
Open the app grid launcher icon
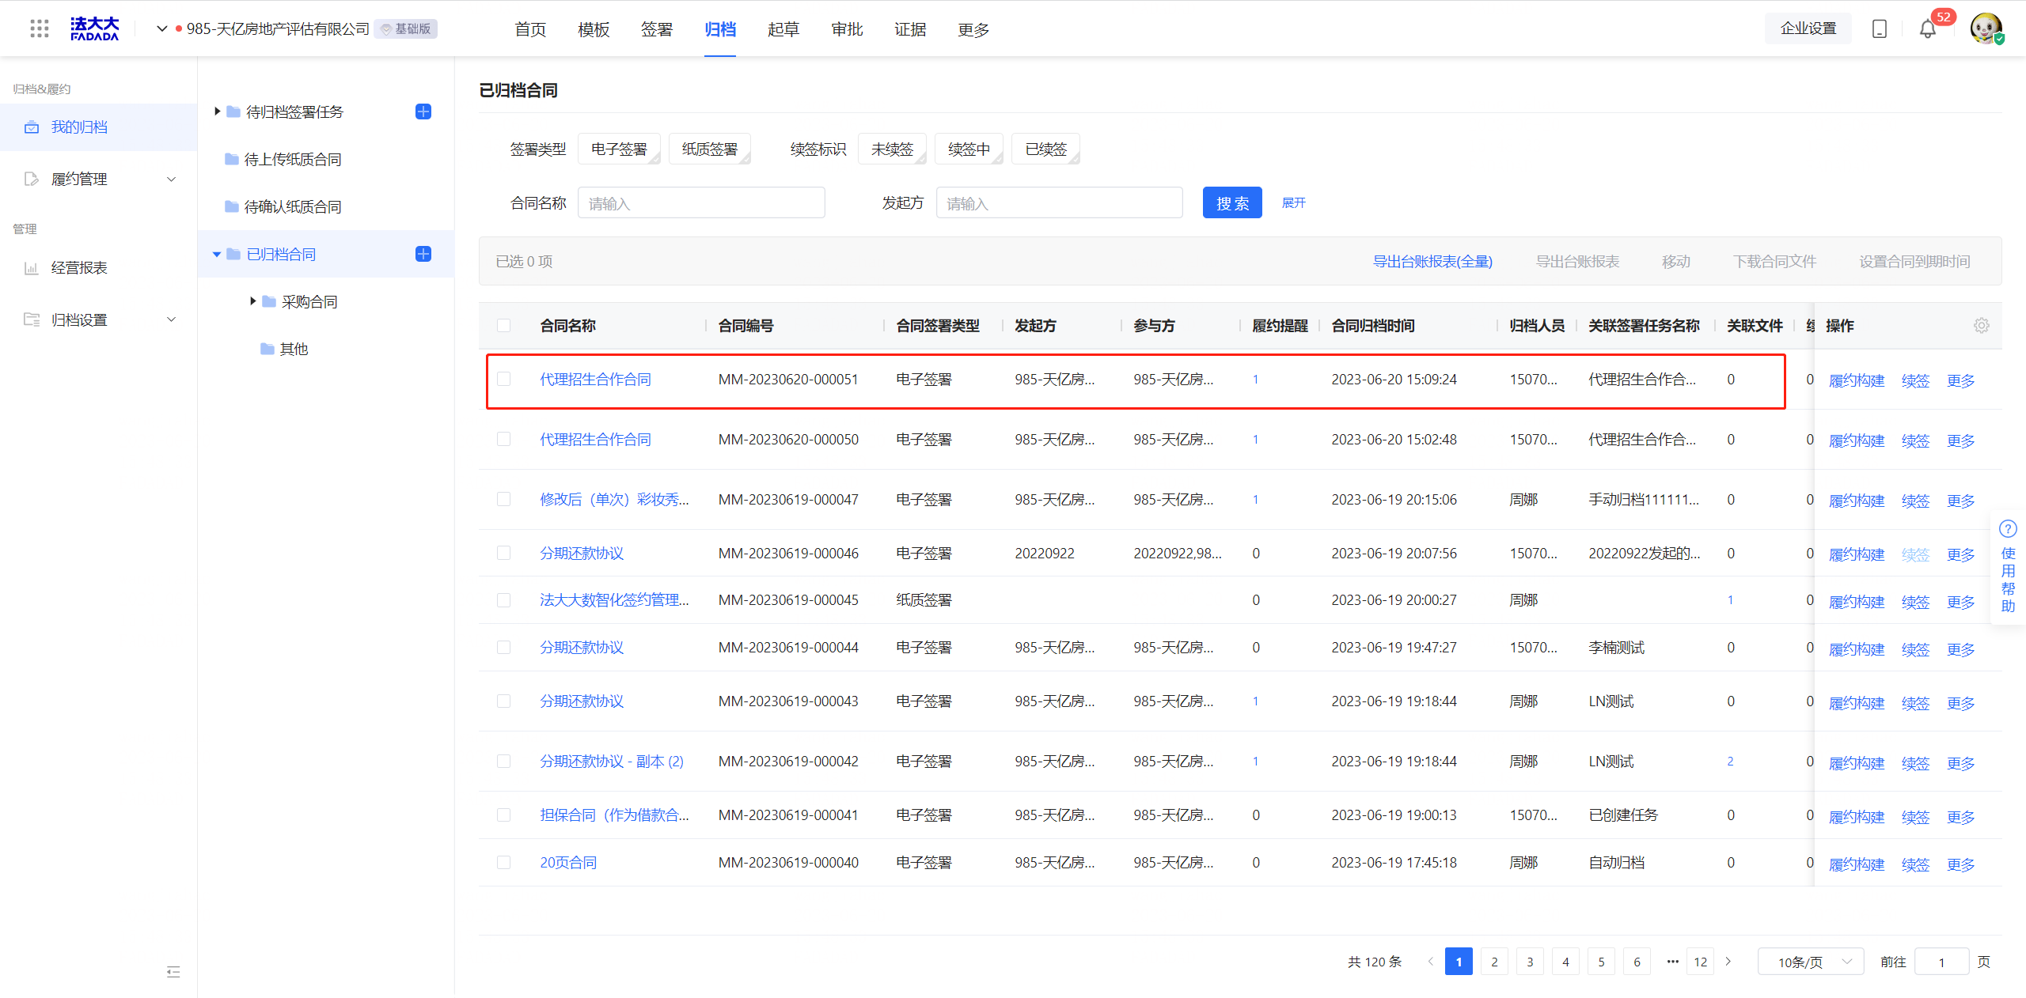point(39,29)
